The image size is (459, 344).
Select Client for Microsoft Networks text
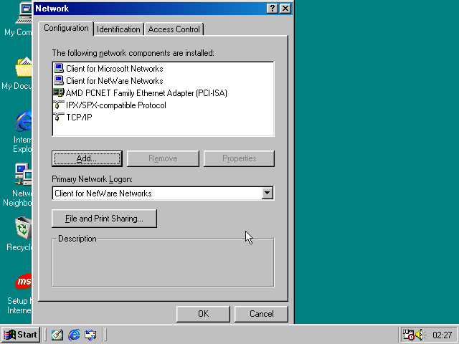(x=115, y=69)
